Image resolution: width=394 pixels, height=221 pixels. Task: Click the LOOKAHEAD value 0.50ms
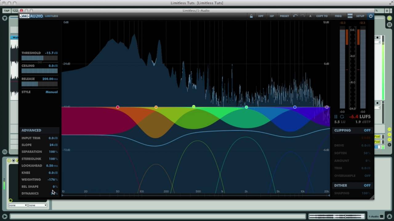52,166
